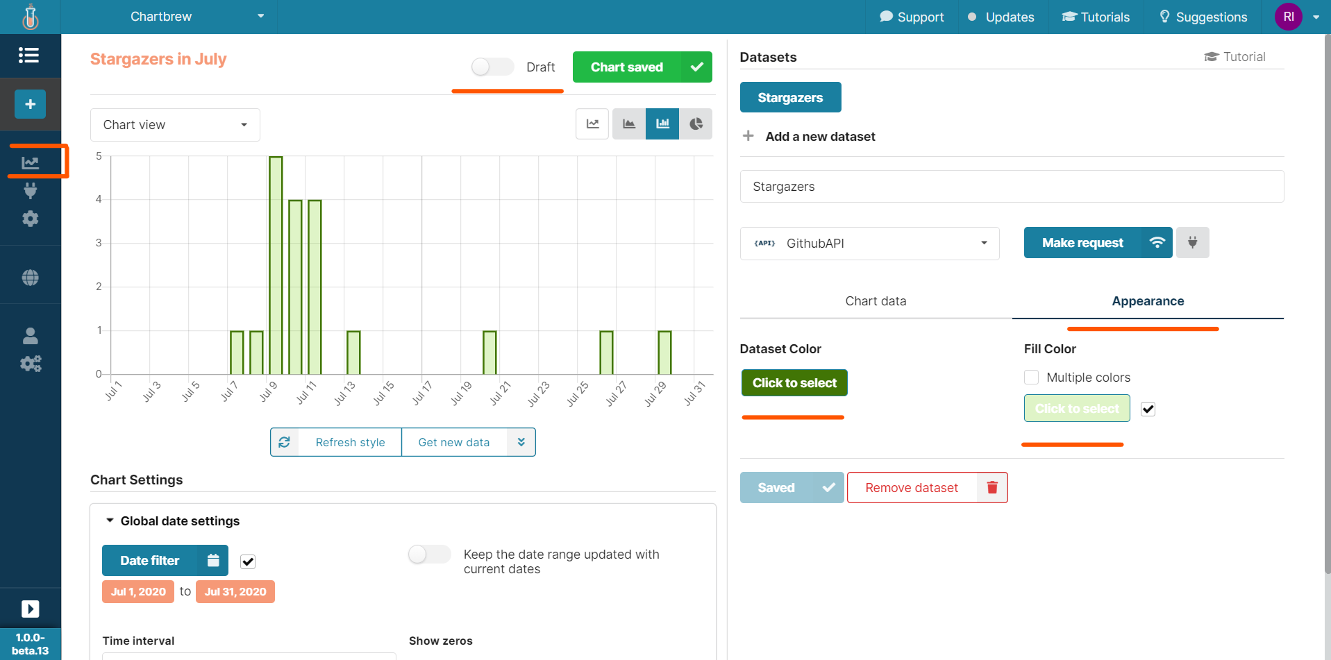Click the blue plus icon in sidebar
Viewport: 1331px width, 660px height.
pyautogui.click(x=31, y=104)
